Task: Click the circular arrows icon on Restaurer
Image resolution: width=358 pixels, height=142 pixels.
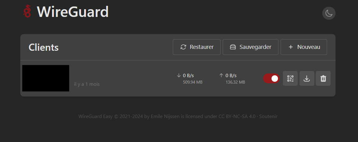Action: point(183,47)
